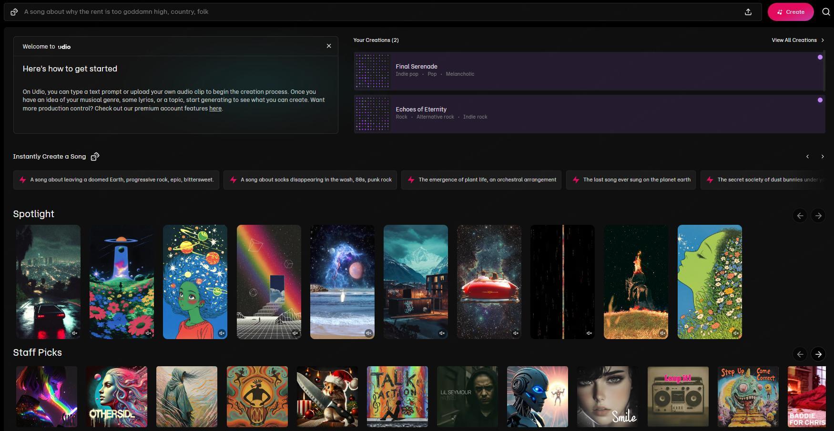
Task: Click Final Serenade dotted cover art
Action: pyautogui.click(x=373, y=71)
